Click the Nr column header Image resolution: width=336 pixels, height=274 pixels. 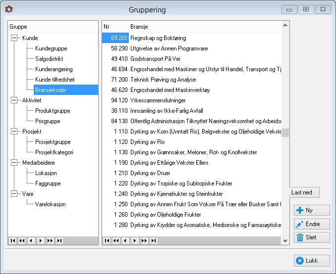click(x=115, y=27)
